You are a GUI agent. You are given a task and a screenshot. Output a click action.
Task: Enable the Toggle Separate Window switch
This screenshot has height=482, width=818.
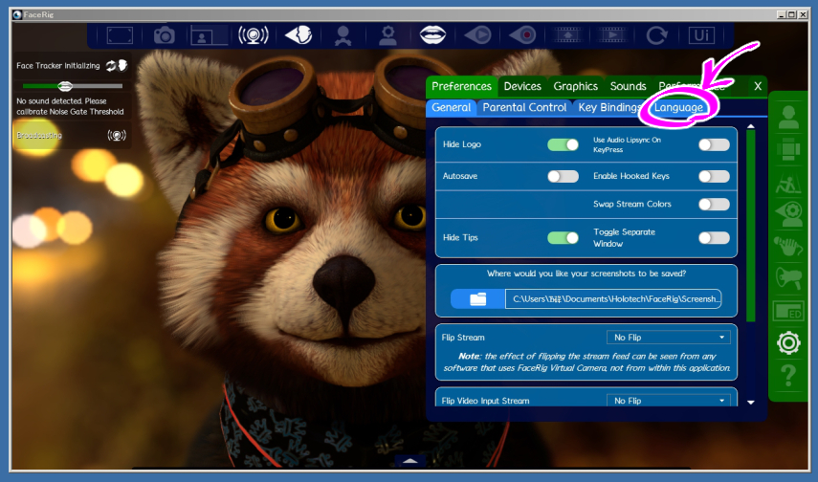(714, 238)
